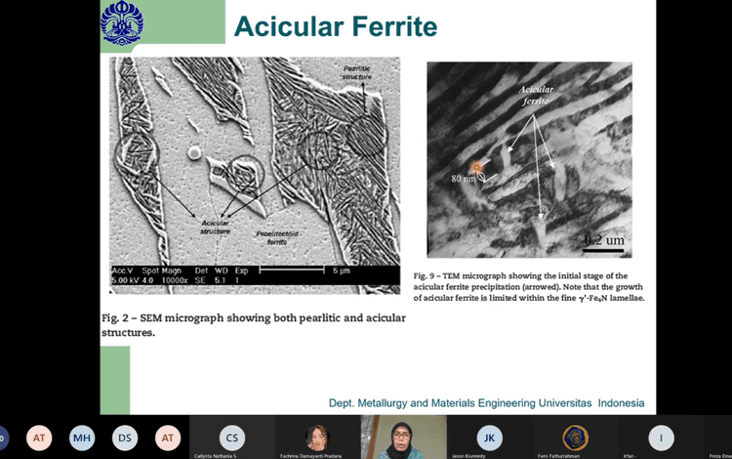Click Irfan's participant avatar labeled I

(x=661, y=438)
